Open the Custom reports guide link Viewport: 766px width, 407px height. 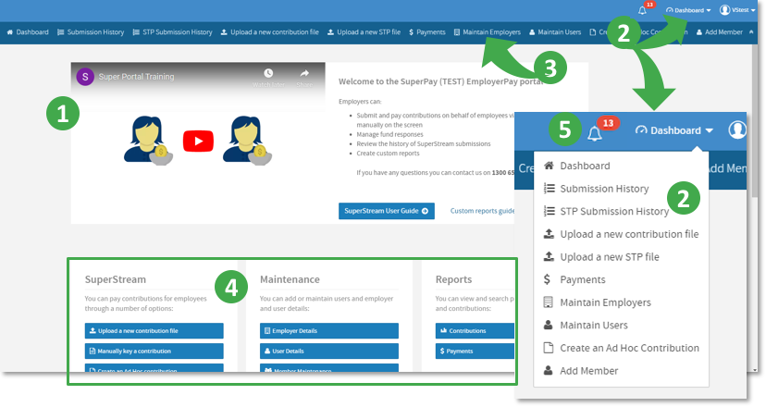482,211
